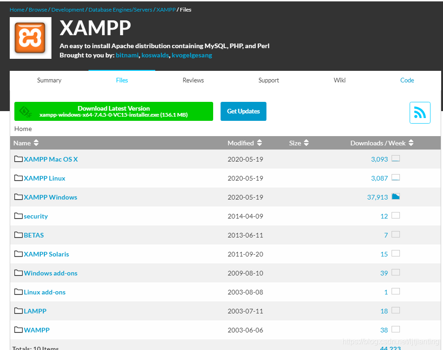The height and width of the screenshot is (350, 443).
Task: Open the XAMPP Solaris folder link
Action: (x=46, y=254)
